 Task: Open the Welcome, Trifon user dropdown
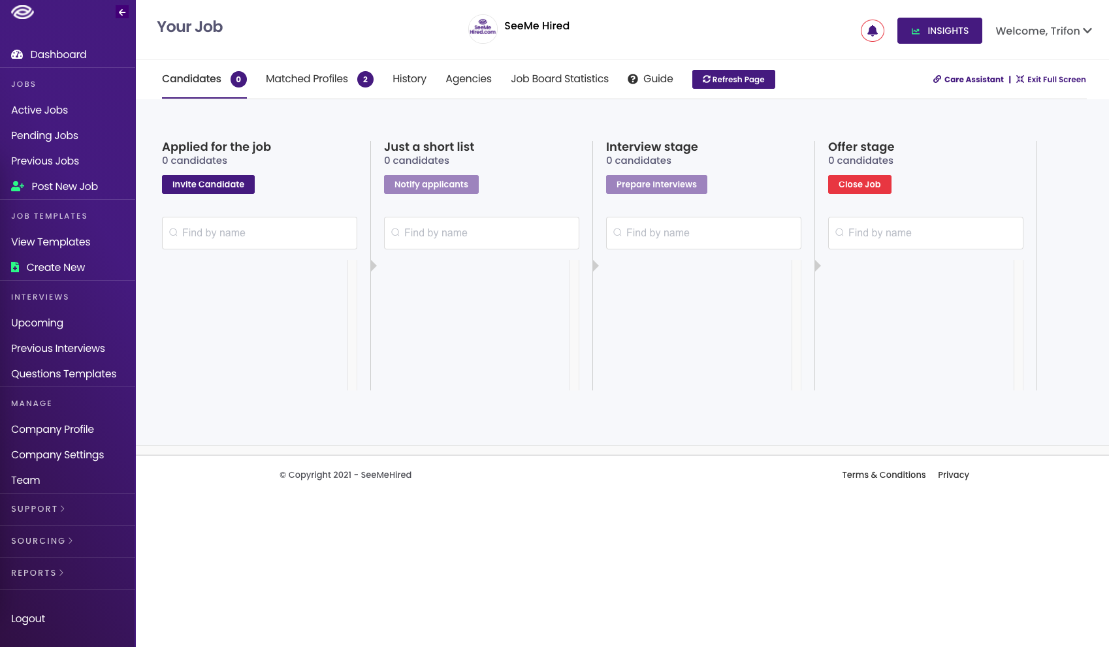pyautogui.click(x=1043, y=31)
